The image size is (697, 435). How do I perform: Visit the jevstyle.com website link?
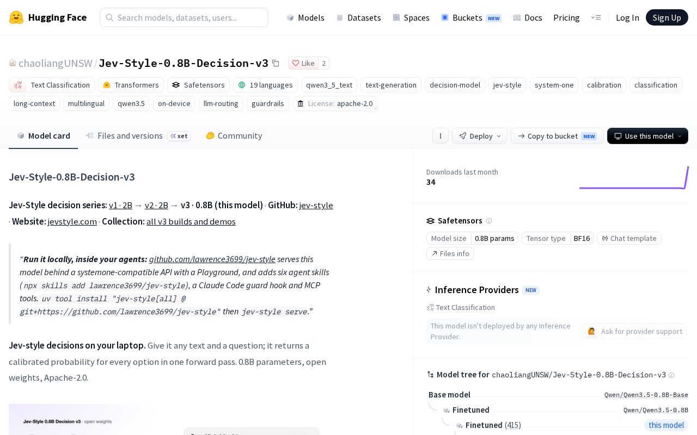(x=72, y=221)
